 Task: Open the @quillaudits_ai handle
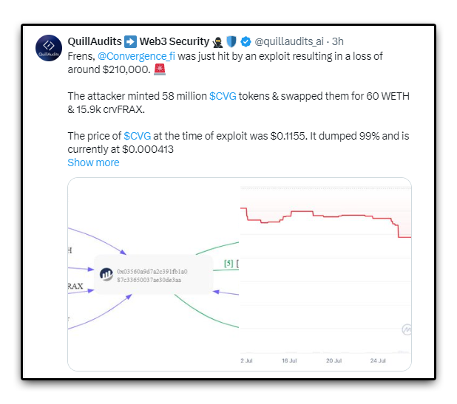coord(289,41)
